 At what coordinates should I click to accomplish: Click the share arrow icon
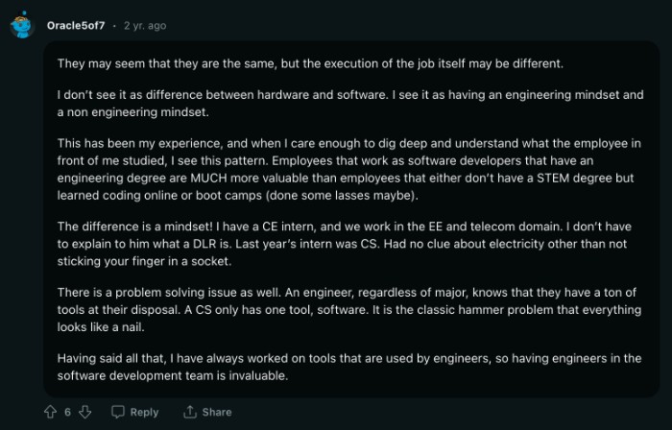click(x=190, y=412)
